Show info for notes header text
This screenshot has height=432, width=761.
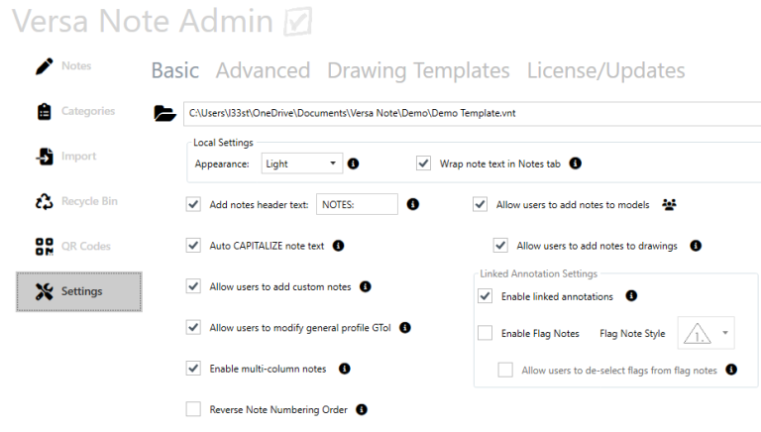413,204
